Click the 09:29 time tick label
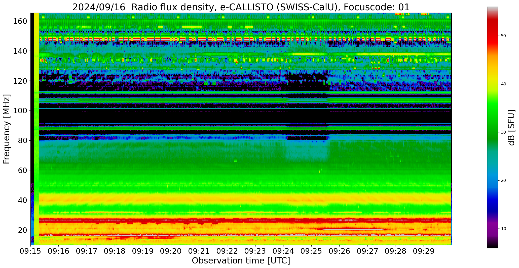Screen dimensions: 519x268 point(424,251)
